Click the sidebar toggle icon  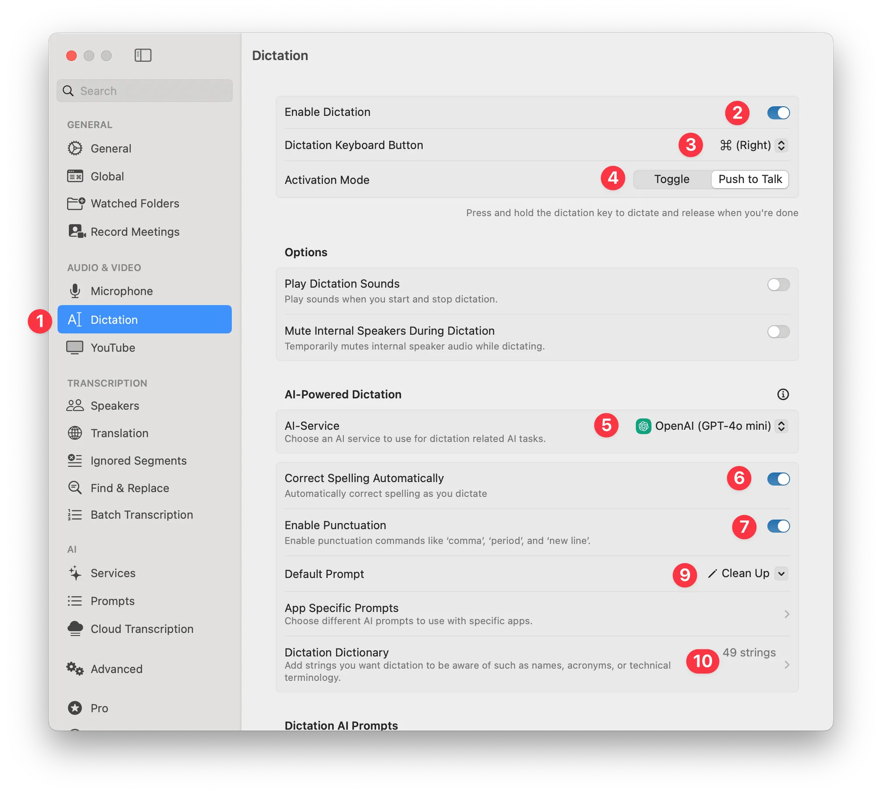coord(143,55)
